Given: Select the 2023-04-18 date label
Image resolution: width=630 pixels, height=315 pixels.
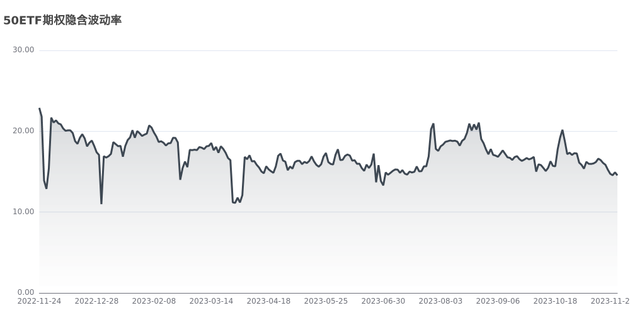Looking at the screenshot, I should (268, 301).
